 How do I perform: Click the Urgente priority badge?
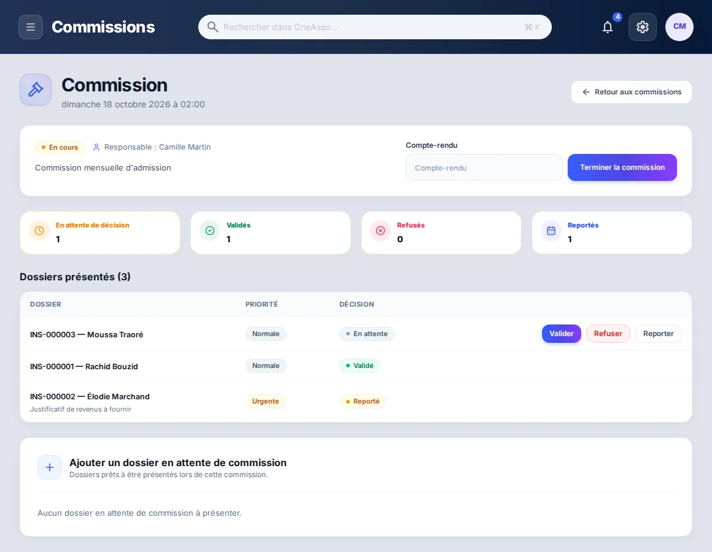(x=266, y=401)
